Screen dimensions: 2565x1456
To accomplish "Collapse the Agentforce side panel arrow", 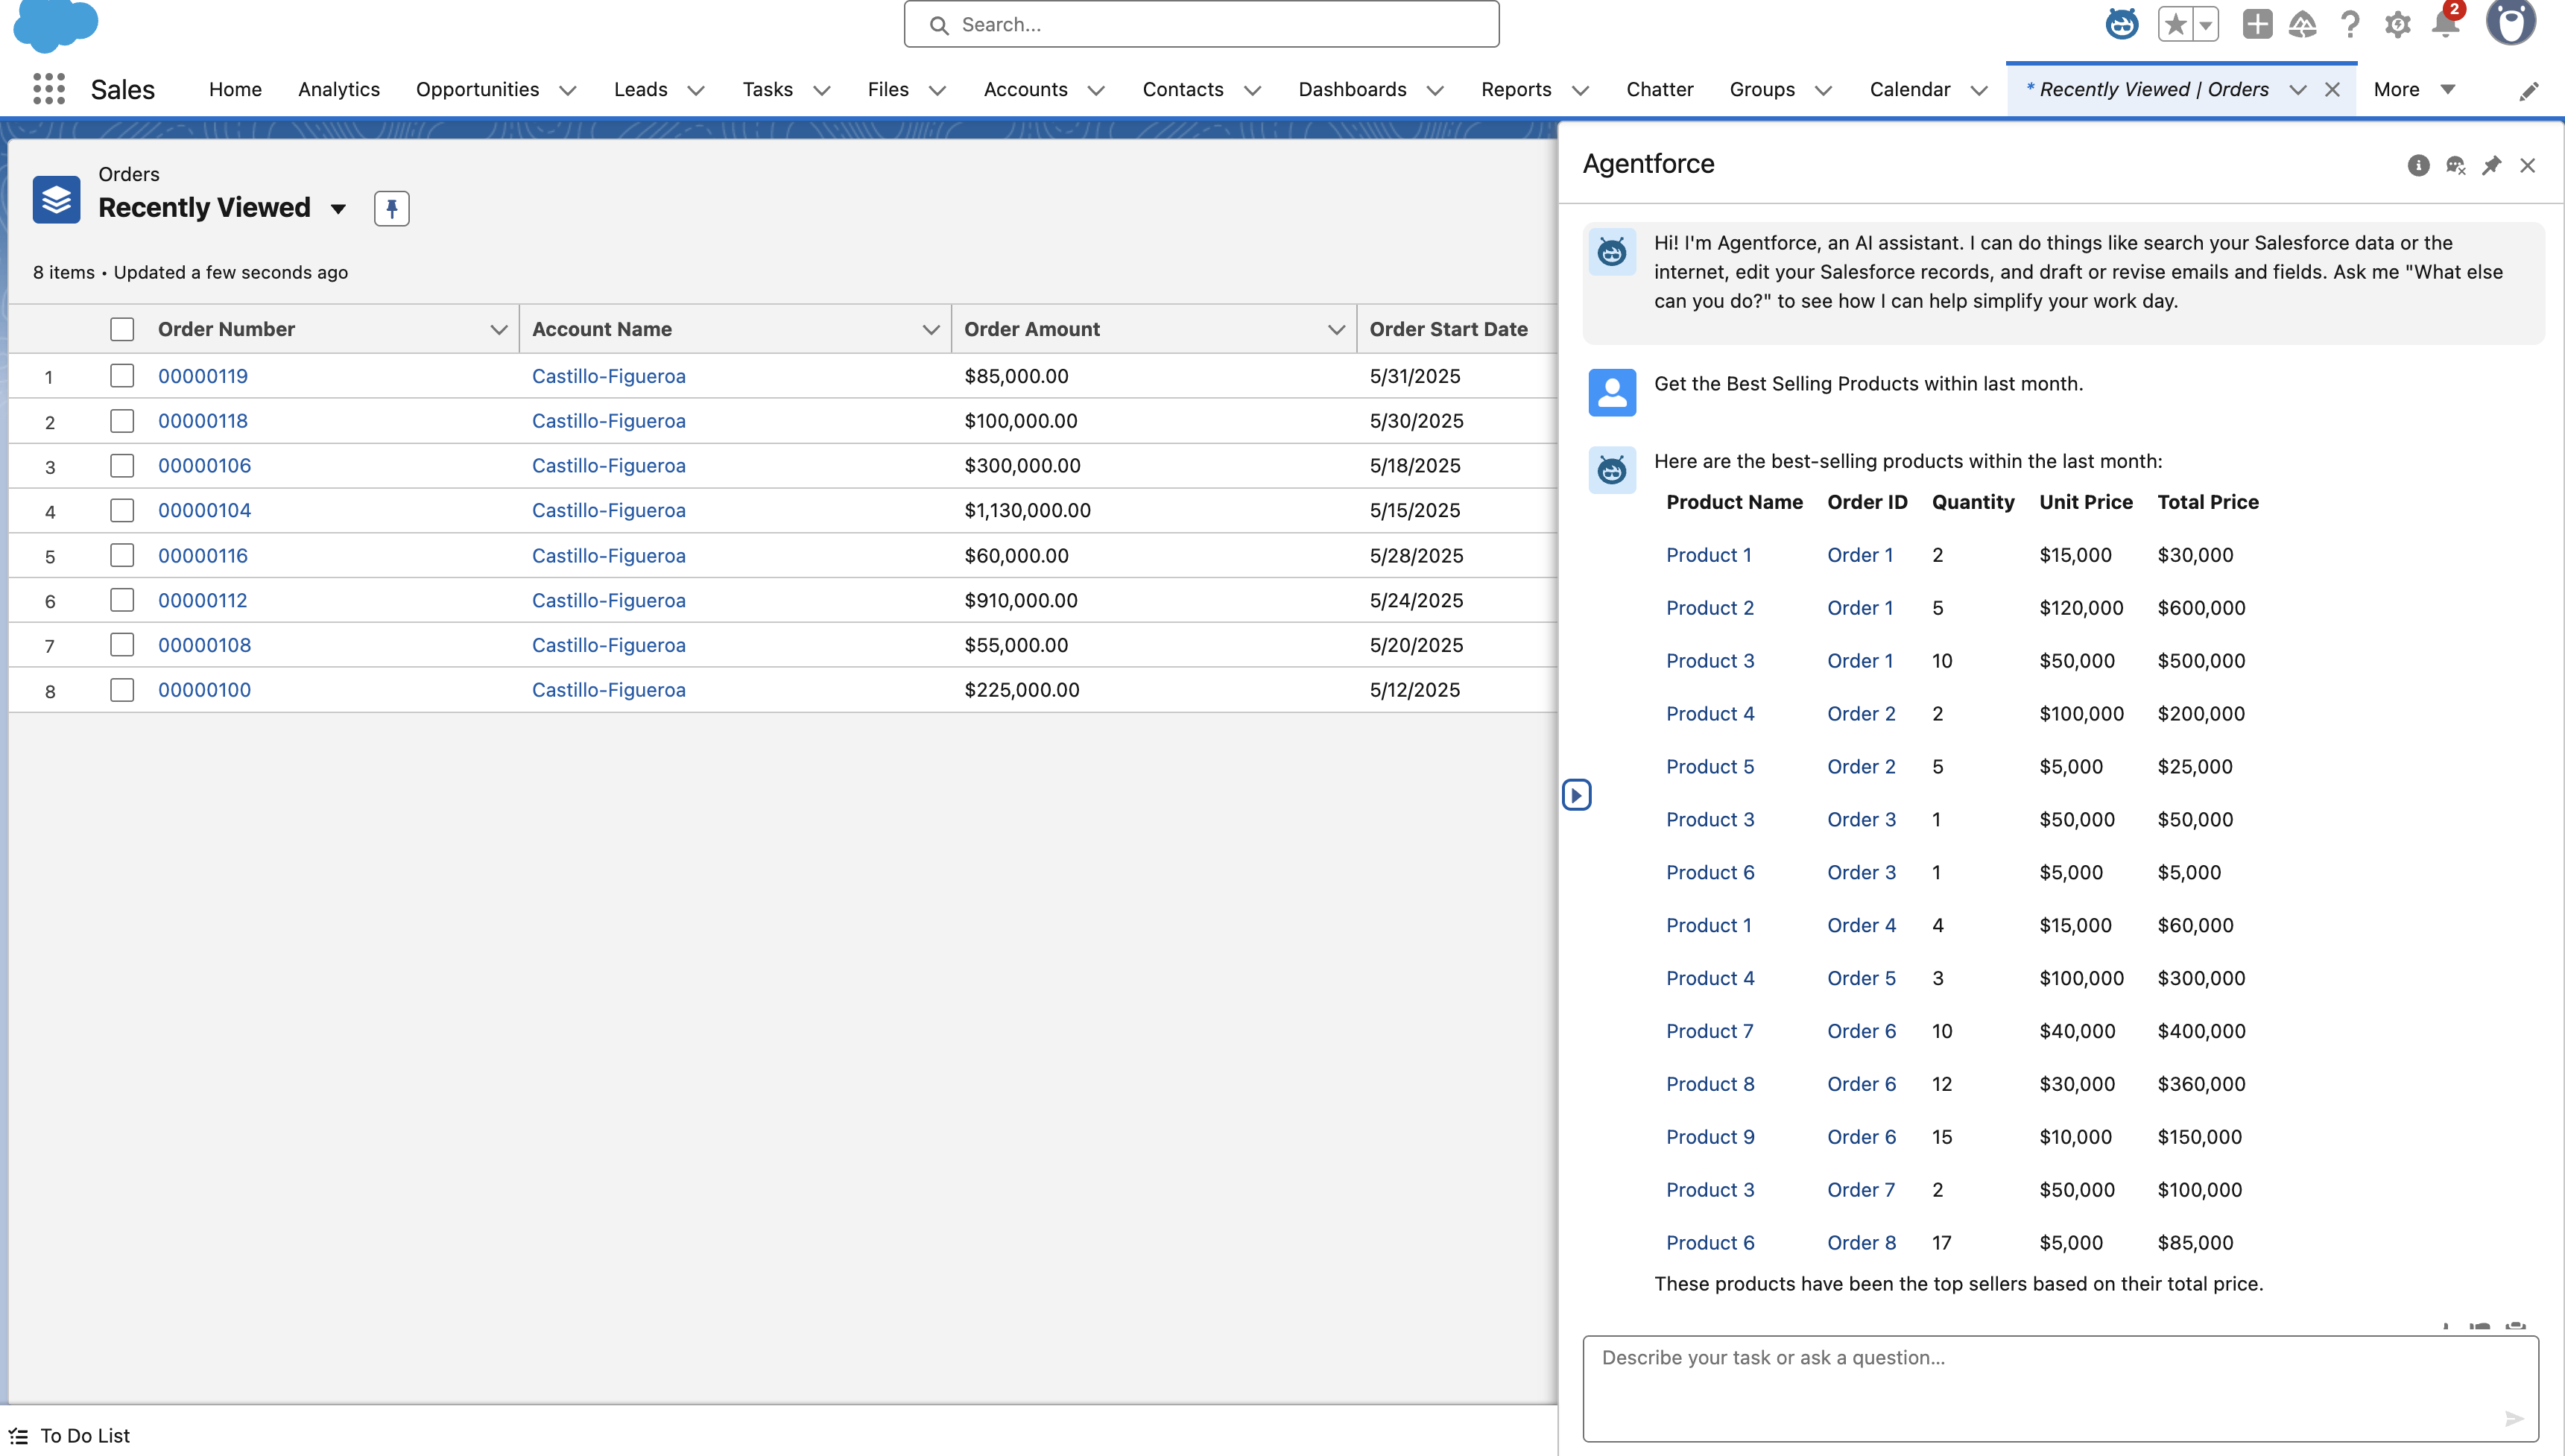I will point(1576,795).
